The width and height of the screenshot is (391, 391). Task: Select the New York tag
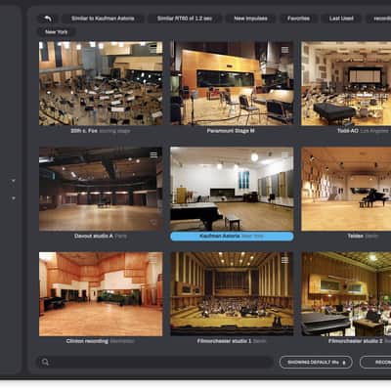57,32
